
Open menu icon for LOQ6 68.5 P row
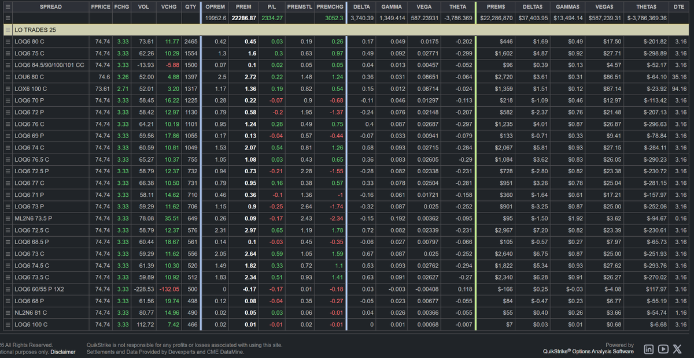coord(8,242)
